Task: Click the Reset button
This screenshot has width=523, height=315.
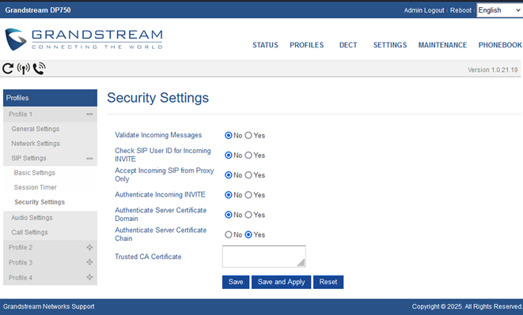Action: tap(328, 282)
